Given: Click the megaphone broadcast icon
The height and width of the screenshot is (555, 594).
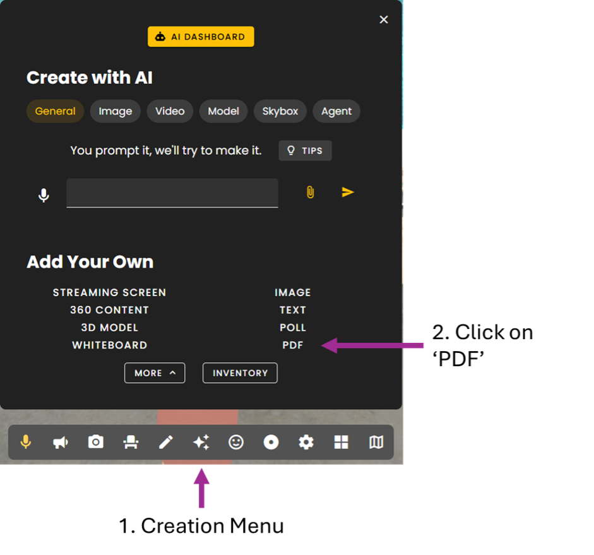Looking at the screenshot, I should [x=61, y=442].
